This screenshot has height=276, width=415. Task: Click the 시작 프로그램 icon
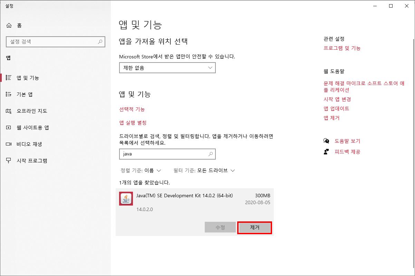coord(9,161)
